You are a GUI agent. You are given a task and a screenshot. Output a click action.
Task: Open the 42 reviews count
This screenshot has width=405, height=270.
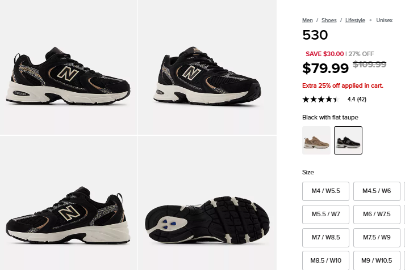tap(361, 100)
